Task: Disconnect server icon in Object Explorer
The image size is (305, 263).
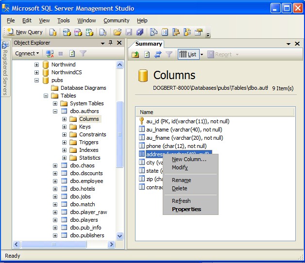Action: click(x=50, y=54)
